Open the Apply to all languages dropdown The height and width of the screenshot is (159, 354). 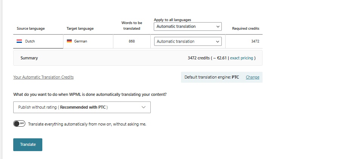(188, 27)
